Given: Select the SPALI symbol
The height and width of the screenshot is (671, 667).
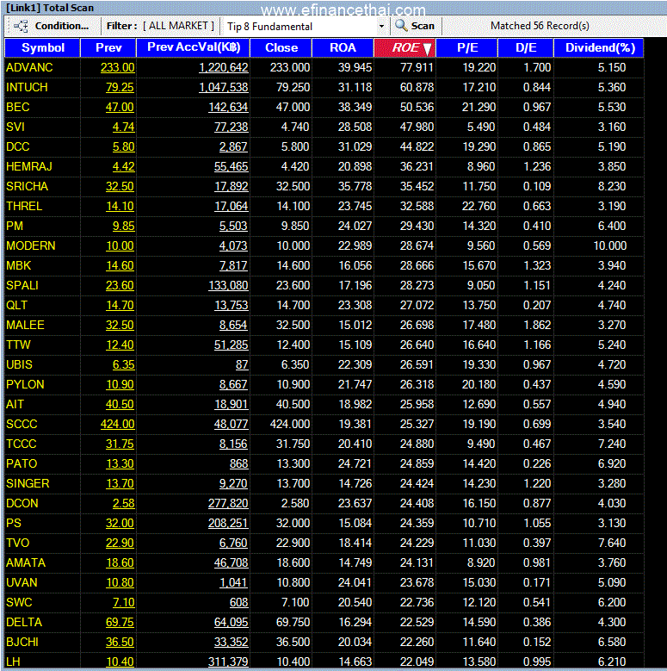Looking at the screenshot, I should coord(22,285).
